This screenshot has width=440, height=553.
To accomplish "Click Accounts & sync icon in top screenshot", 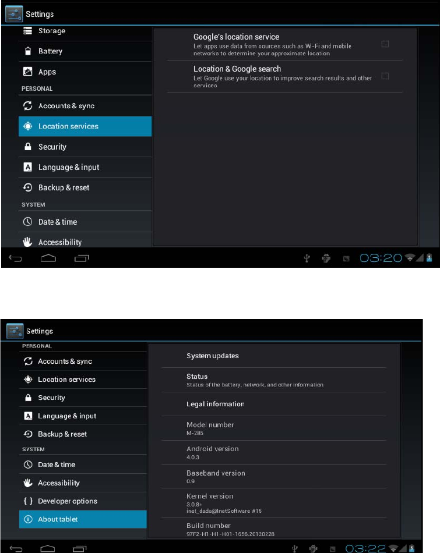I will click(x=27, y=106).
